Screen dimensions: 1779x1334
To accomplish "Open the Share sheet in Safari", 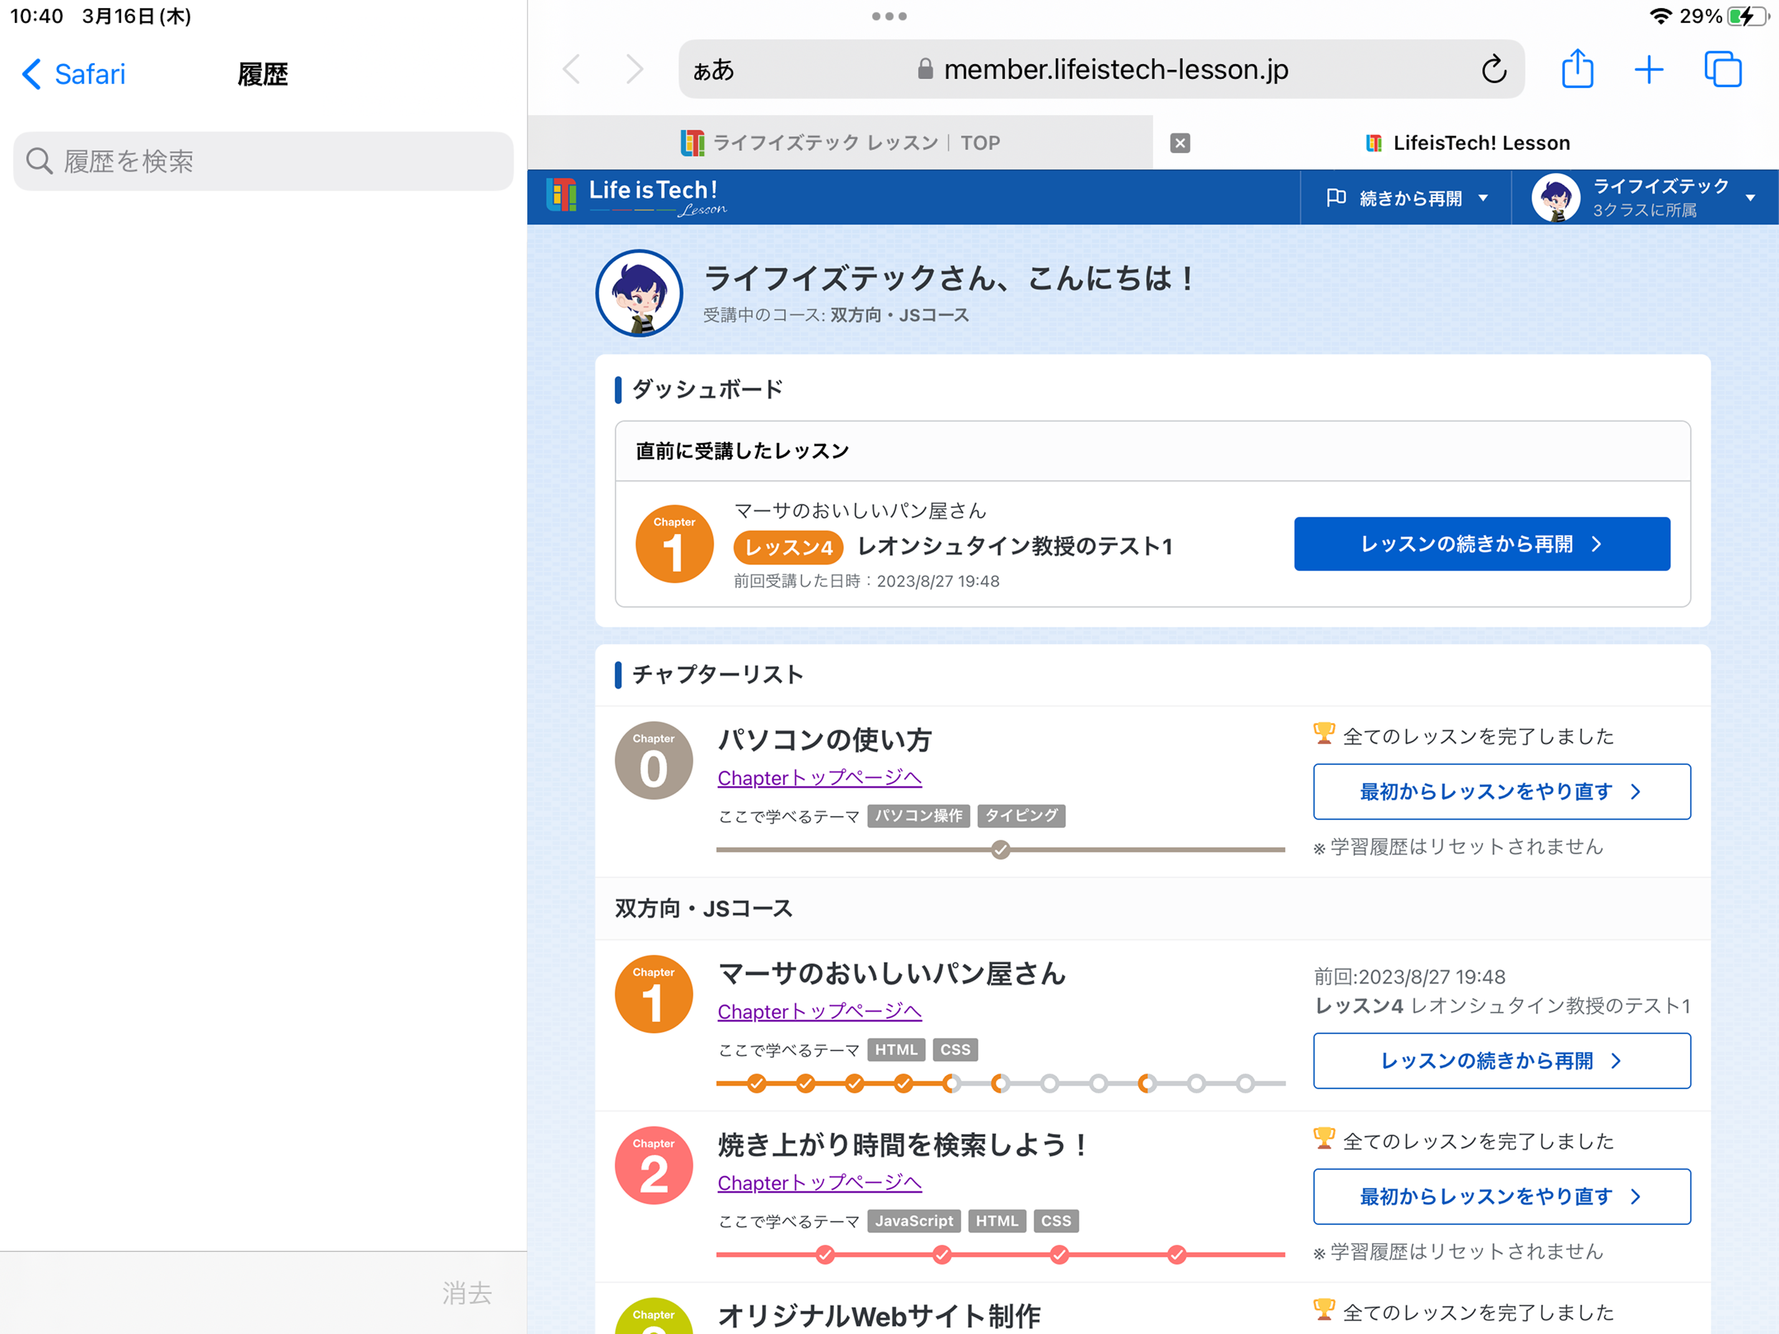I will pos(1577,69).
